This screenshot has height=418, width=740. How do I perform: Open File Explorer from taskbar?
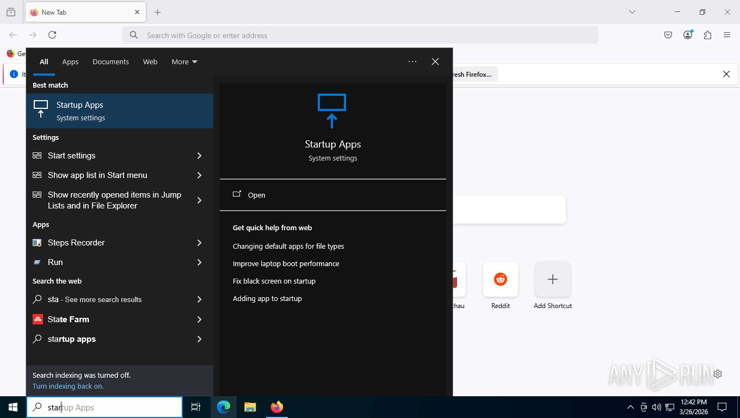tap(250, 407)
